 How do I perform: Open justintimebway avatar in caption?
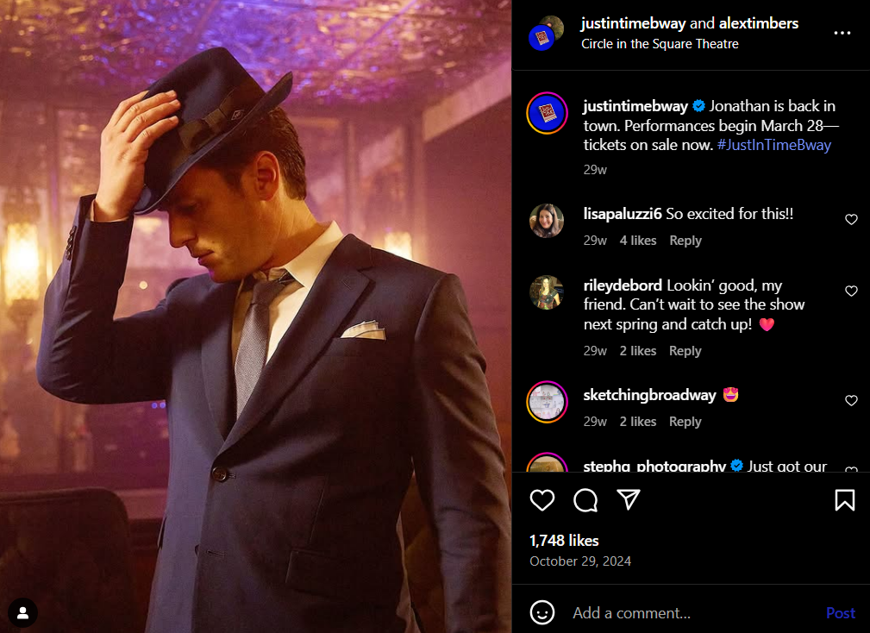coord(548,113)
